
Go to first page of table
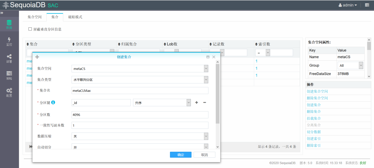[x=30, y=146]
